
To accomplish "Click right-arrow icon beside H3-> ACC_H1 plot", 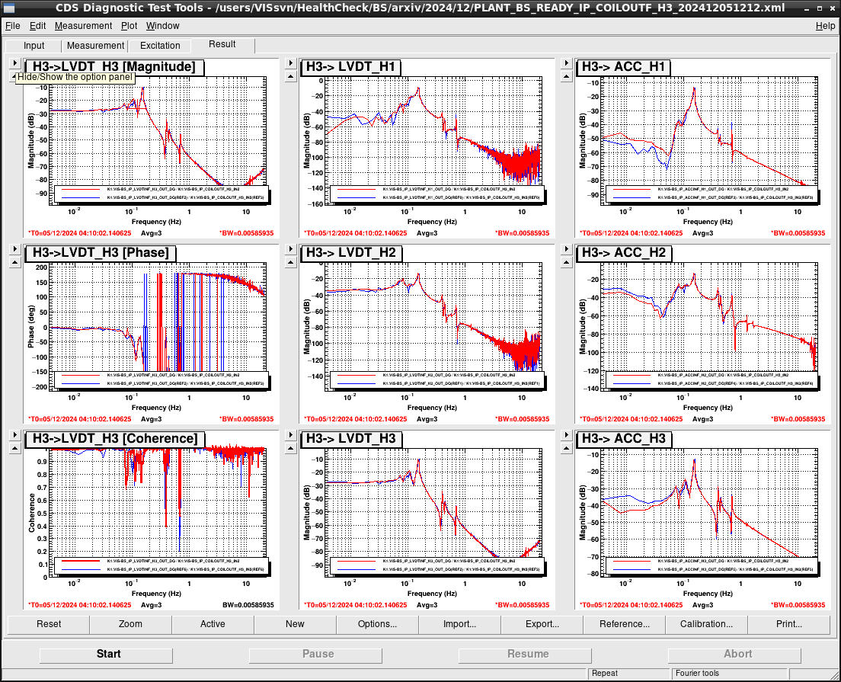I will (567, 62).
